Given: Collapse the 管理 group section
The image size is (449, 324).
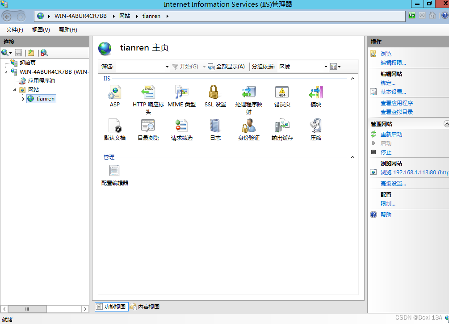Looking at the screenshot, I should 352,157.
